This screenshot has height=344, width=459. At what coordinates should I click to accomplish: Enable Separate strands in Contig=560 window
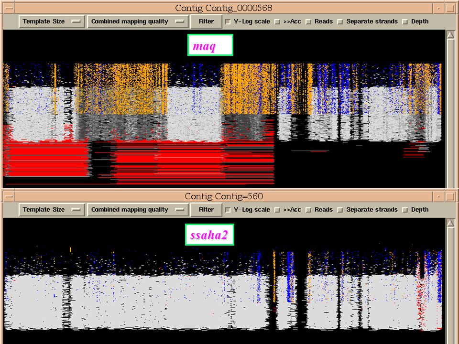coord(340,210)
